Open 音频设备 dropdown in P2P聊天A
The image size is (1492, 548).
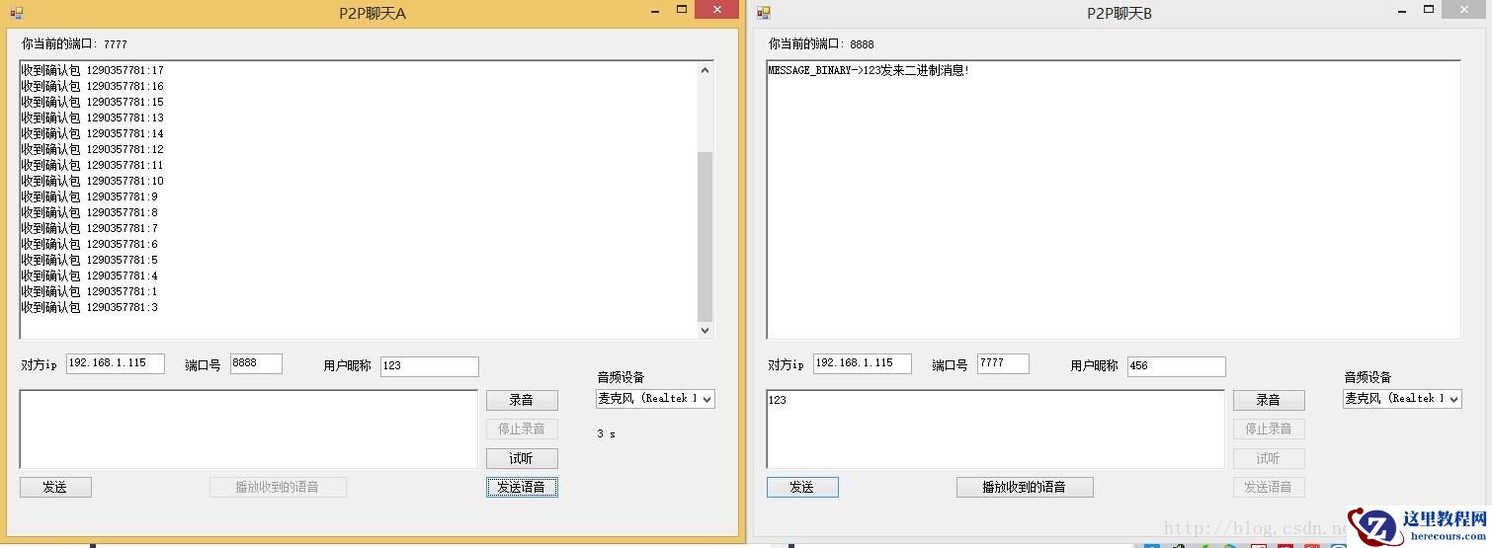click(706, 399)
